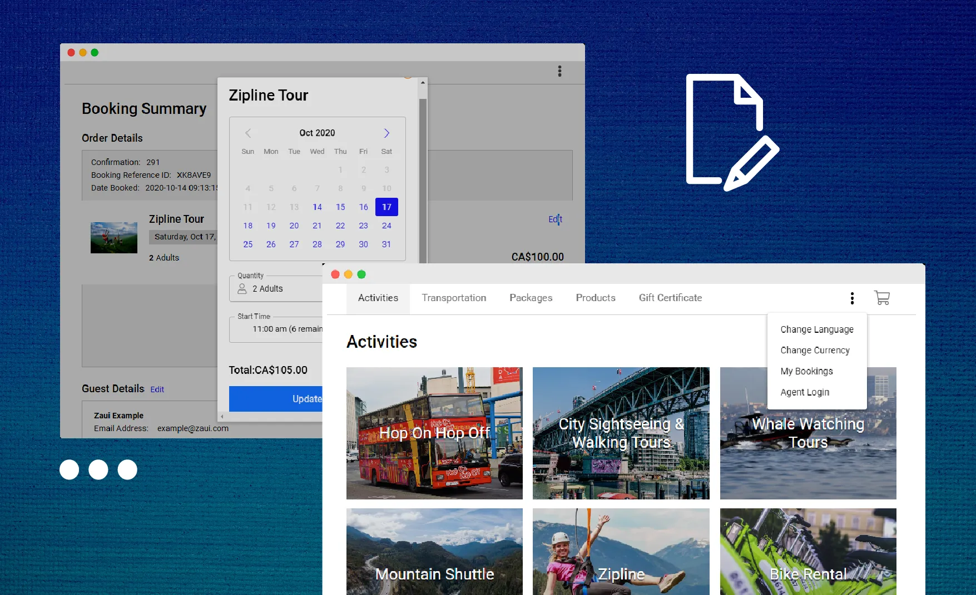Click the Total:CA$105.00 text
Image resolution: width=976 pixels, height=595 pixels.
pyautogui.click(x=268, y=370)
